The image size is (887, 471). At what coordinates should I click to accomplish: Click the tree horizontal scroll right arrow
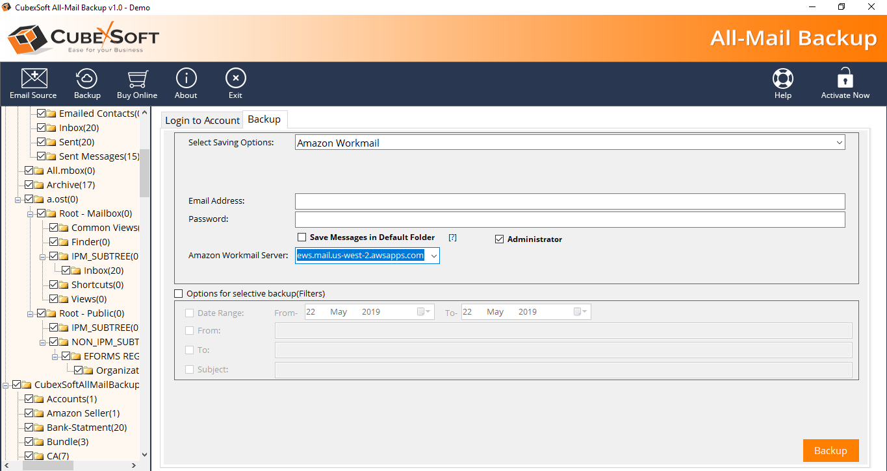pos(134,465)
